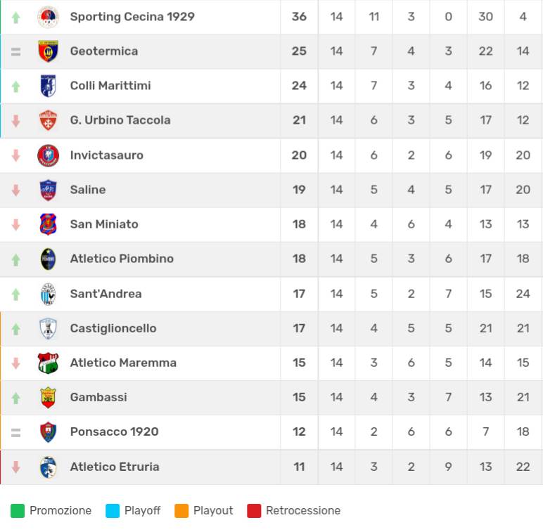The height and width of the screenshot is (532, 543).
Task: Click the Sporting Cecina 1929 team crest
Action: pyautogui.click(x=48, y=17)
